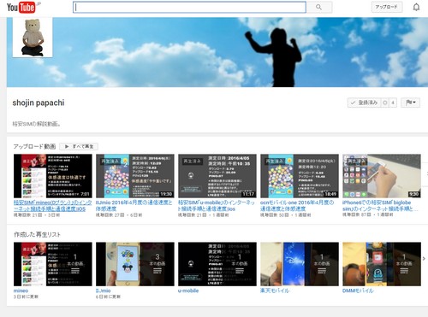Viewport: 428px width, 317px height.
Task: Open the DMMモバイル playlist thumbnail
Action: point(382,264)
